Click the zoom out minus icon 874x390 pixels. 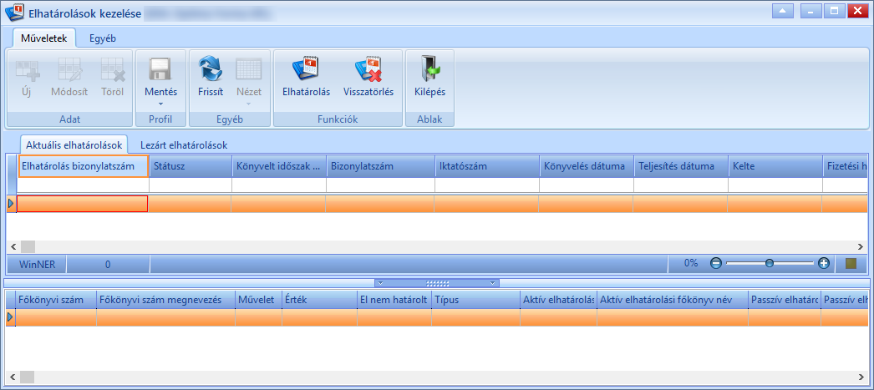click(716, 264)
